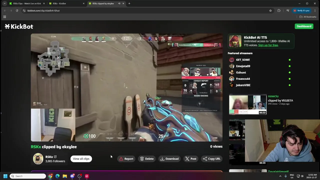Open Chrome from the taskbar
Image resolution: width=320 pixels, height=180 pixels.
tap(50, 176)
